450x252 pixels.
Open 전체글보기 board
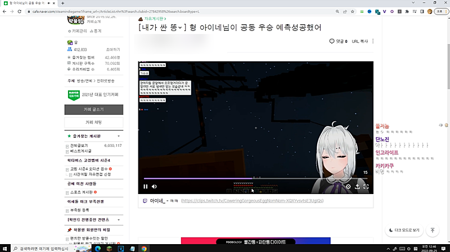[79, 146]
